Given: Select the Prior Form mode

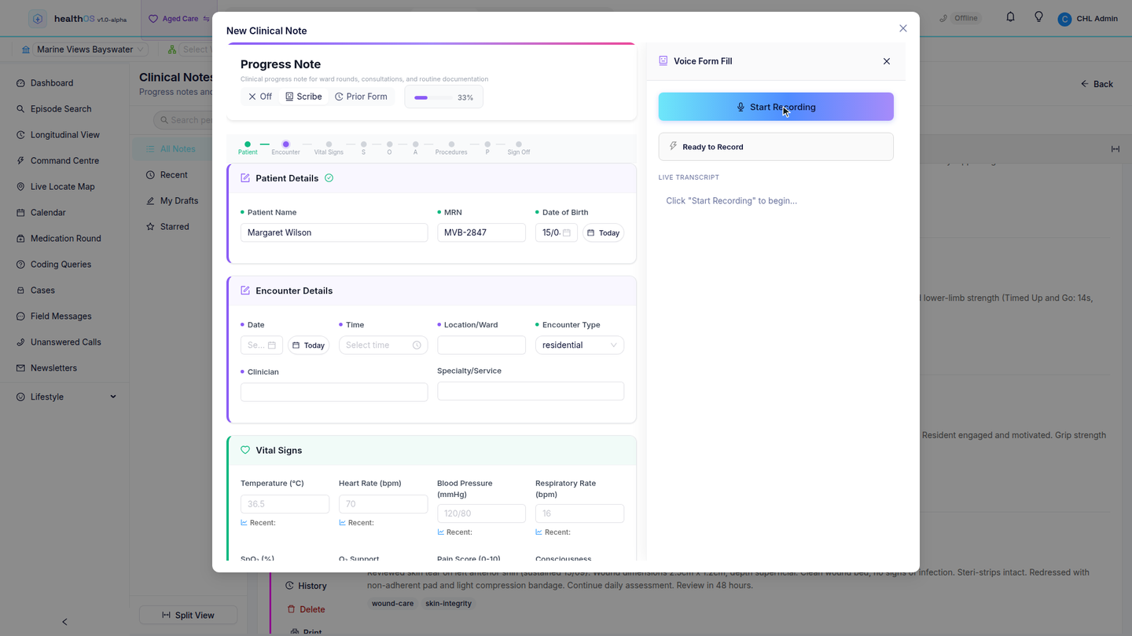Looking at the screenshot, I should [361, 97].
